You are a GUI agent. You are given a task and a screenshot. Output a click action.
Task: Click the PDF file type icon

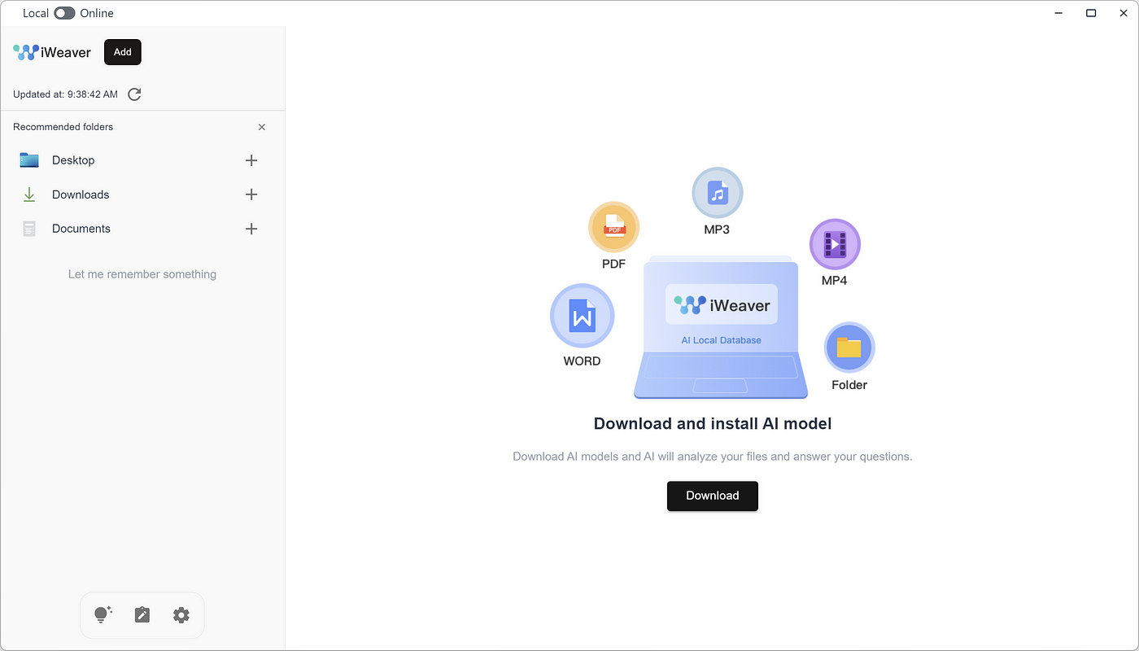614,227
